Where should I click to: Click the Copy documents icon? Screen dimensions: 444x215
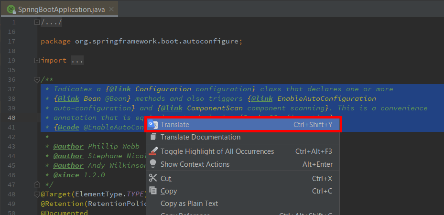click(153, 191)
